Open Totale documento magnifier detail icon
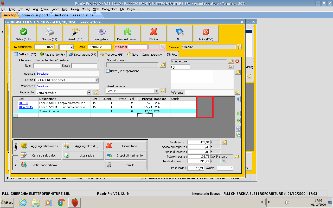 tap(224, 161)
